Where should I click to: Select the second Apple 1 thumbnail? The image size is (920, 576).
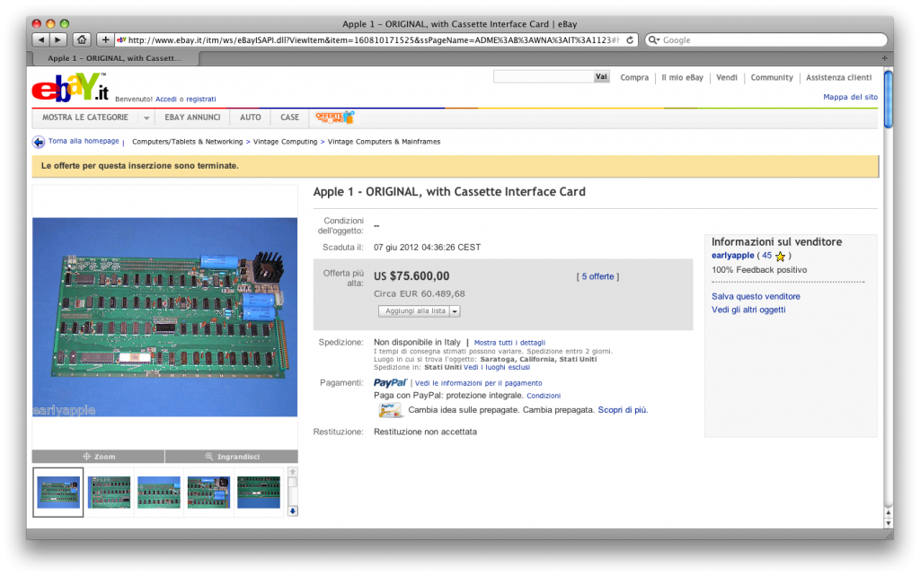[x=109, y=493]
